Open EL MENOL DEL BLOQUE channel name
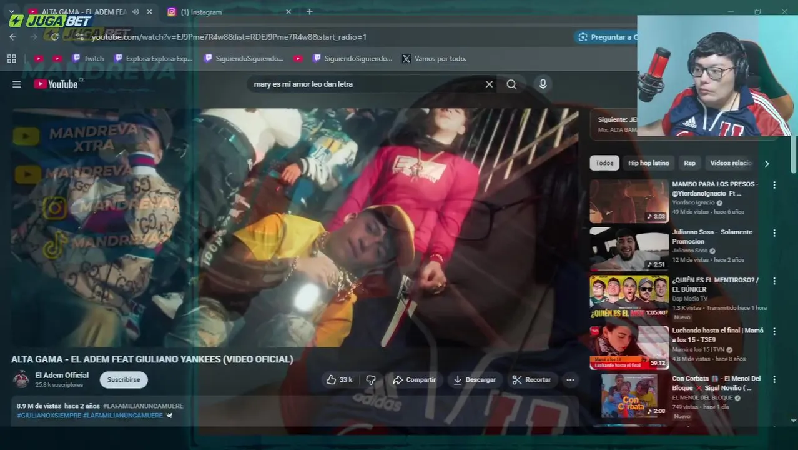The width and height of the screenshot is (798, 450). (702, 397)
